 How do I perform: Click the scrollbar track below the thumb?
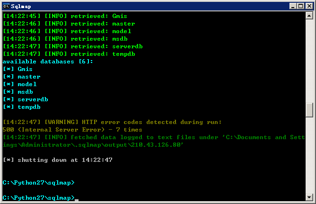coord(309,155)
